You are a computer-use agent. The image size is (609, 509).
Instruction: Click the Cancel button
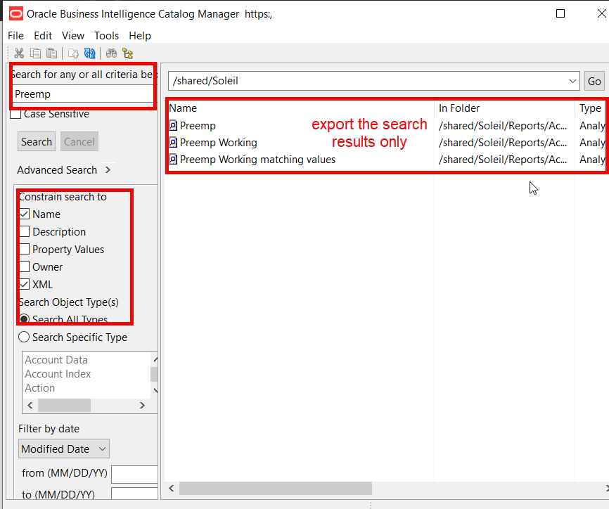coord(79,142)
